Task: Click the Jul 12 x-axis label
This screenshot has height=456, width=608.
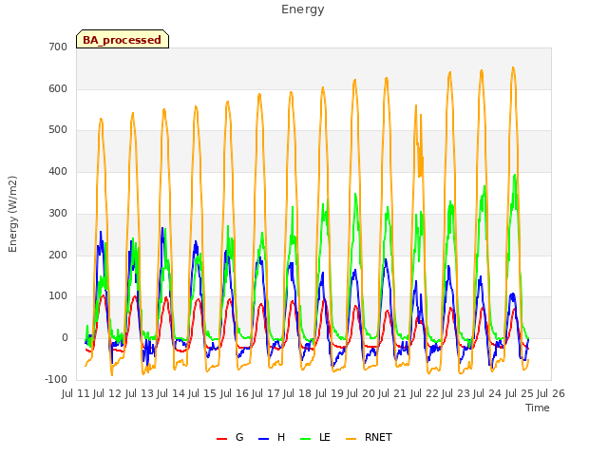Action: coord(107,394)
